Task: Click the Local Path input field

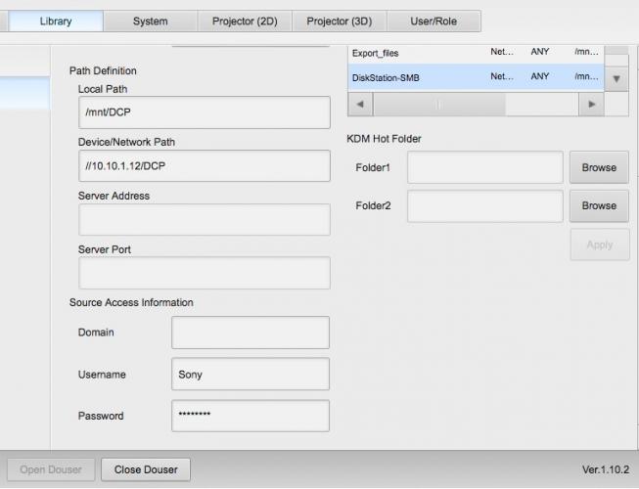Action: coord(204,112)
